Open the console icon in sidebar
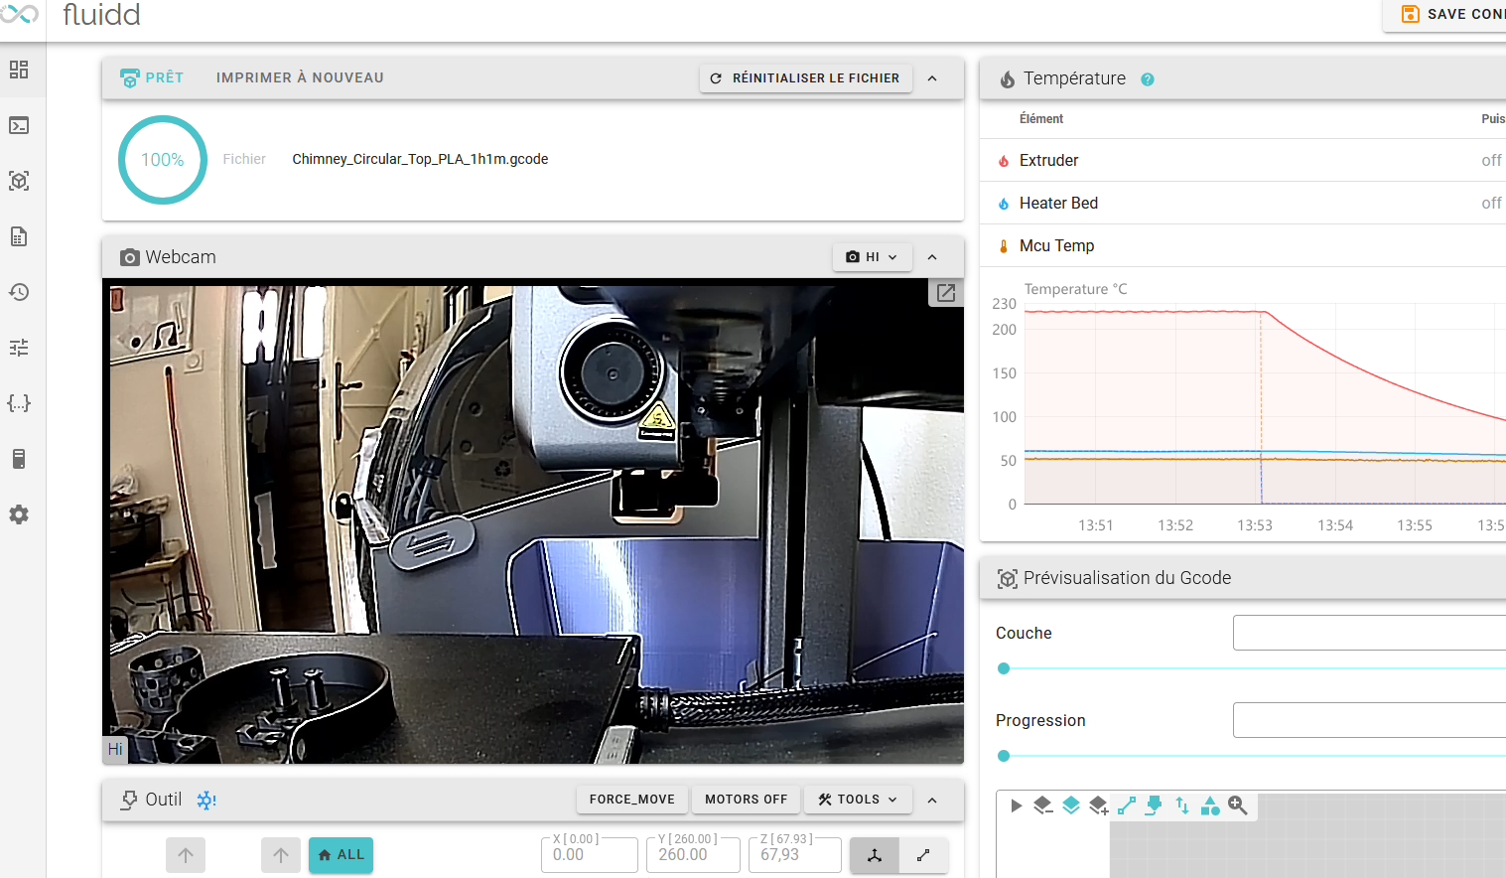This screenshot has height=878, width=1506. click(19, 125)
